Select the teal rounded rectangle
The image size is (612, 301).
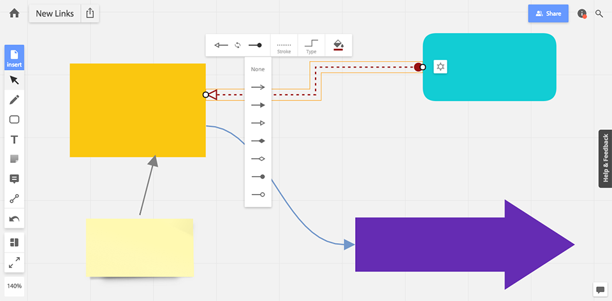pos(490,67)
